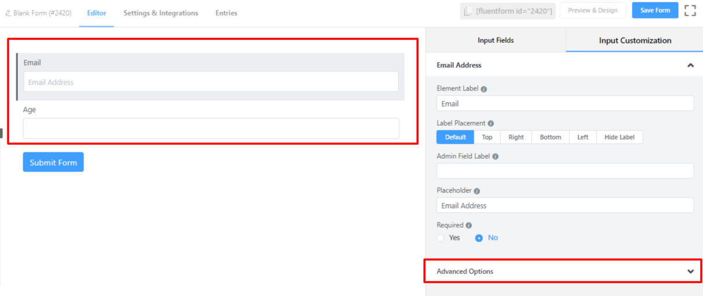This screenshot has width=703, height=296.
Task: Click the info icon beside Required
Action: pyautogui.click(x=469, y=225)
